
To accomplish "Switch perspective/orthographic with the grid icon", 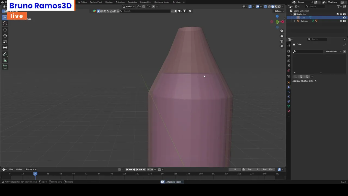I will [x=282, y=46].
